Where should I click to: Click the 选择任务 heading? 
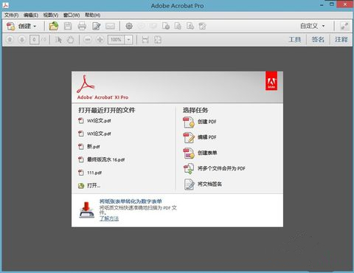[x=195, y=110]
